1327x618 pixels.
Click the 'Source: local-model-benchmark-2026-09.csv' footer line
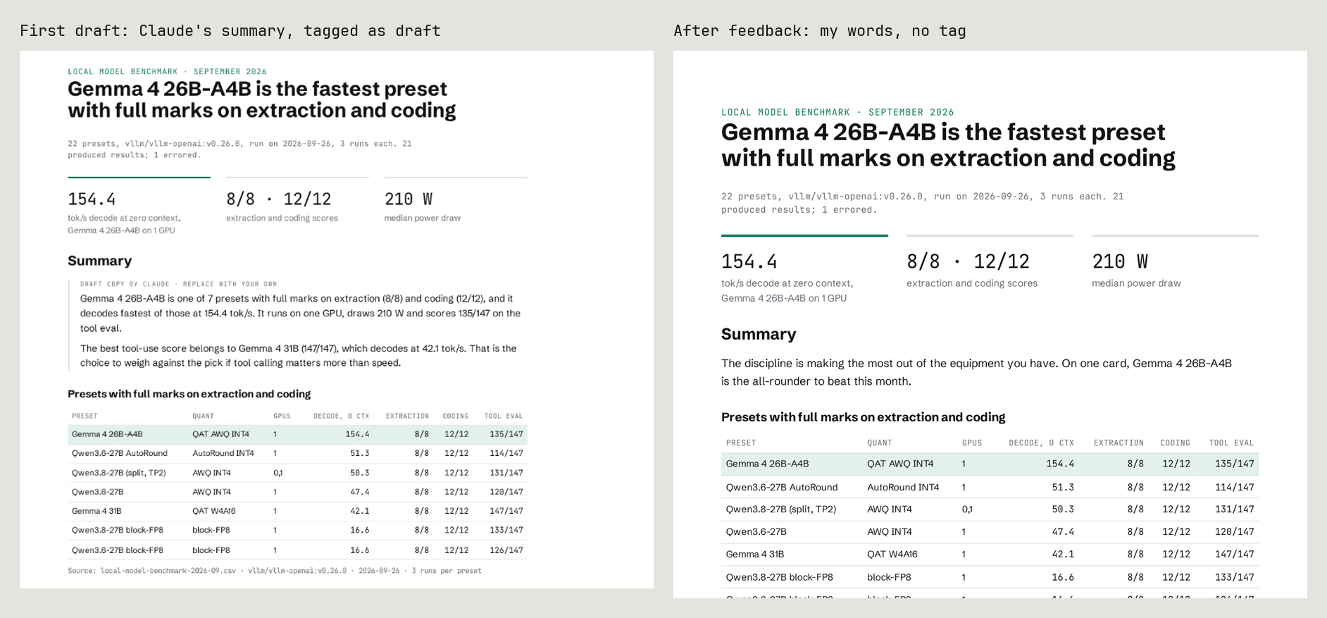point(275,571)
